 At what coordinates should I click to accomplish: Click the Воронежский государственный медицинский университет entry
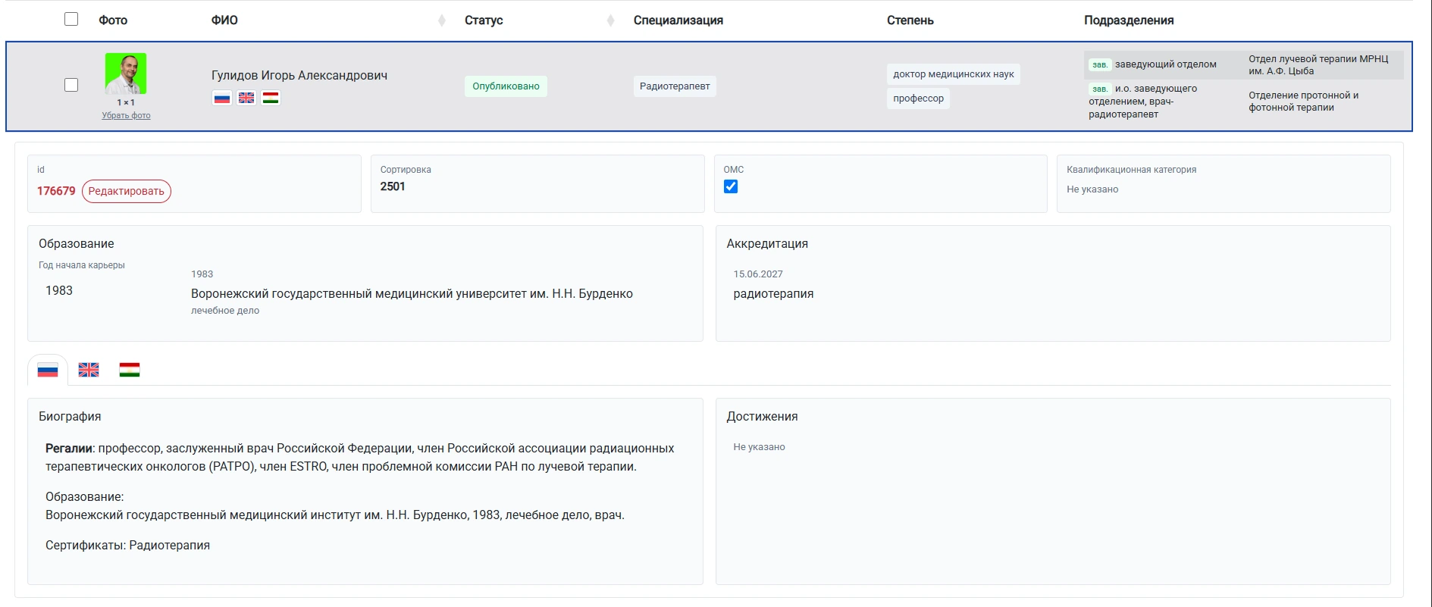pyautogui.click(x=412, y=293)
